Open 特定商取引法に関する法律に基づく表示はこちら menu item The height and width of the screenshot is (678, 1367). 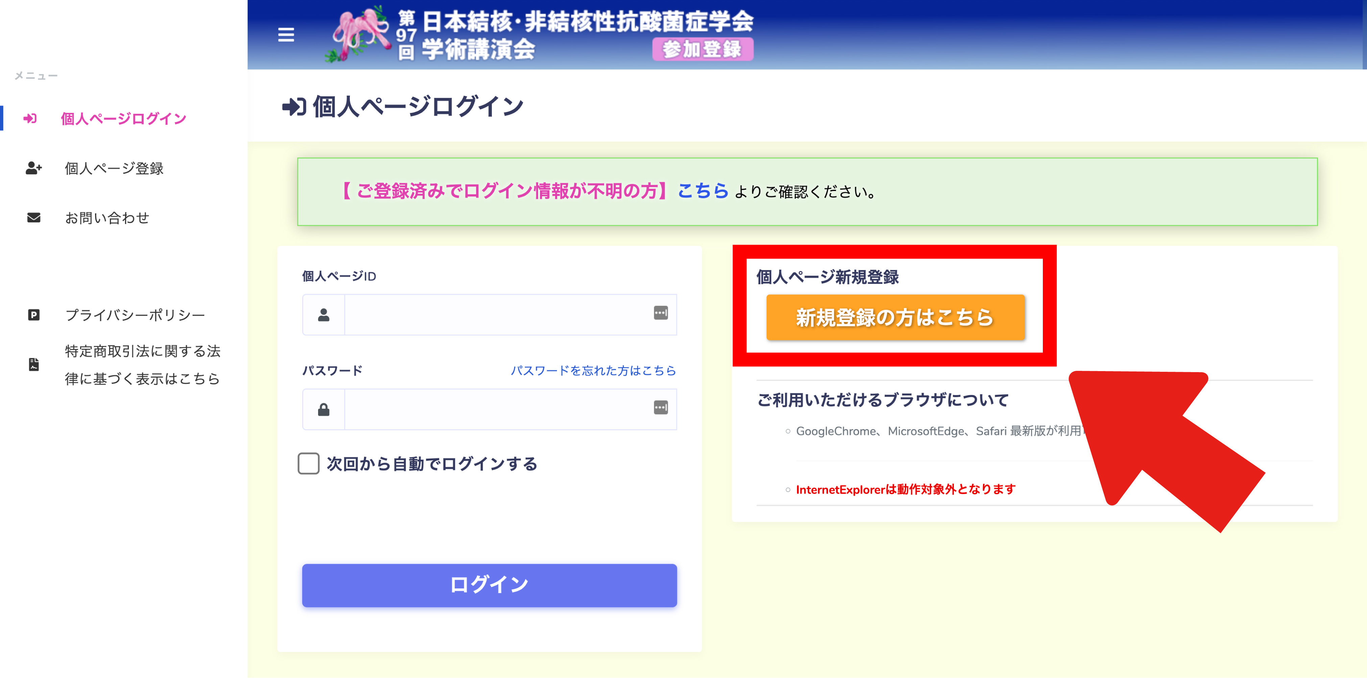pyautogui.click(x=142, y=364)
